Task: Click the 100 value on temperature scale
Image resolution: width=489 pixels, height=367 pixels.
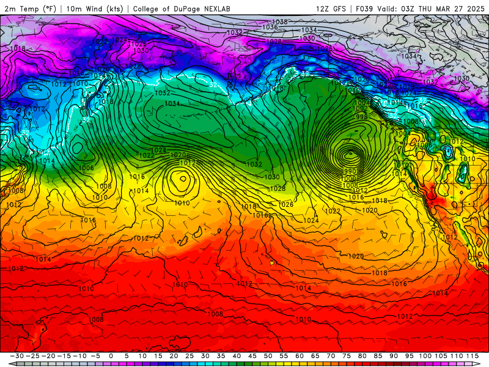Action: pyautogui.click(x=425, y=356)
